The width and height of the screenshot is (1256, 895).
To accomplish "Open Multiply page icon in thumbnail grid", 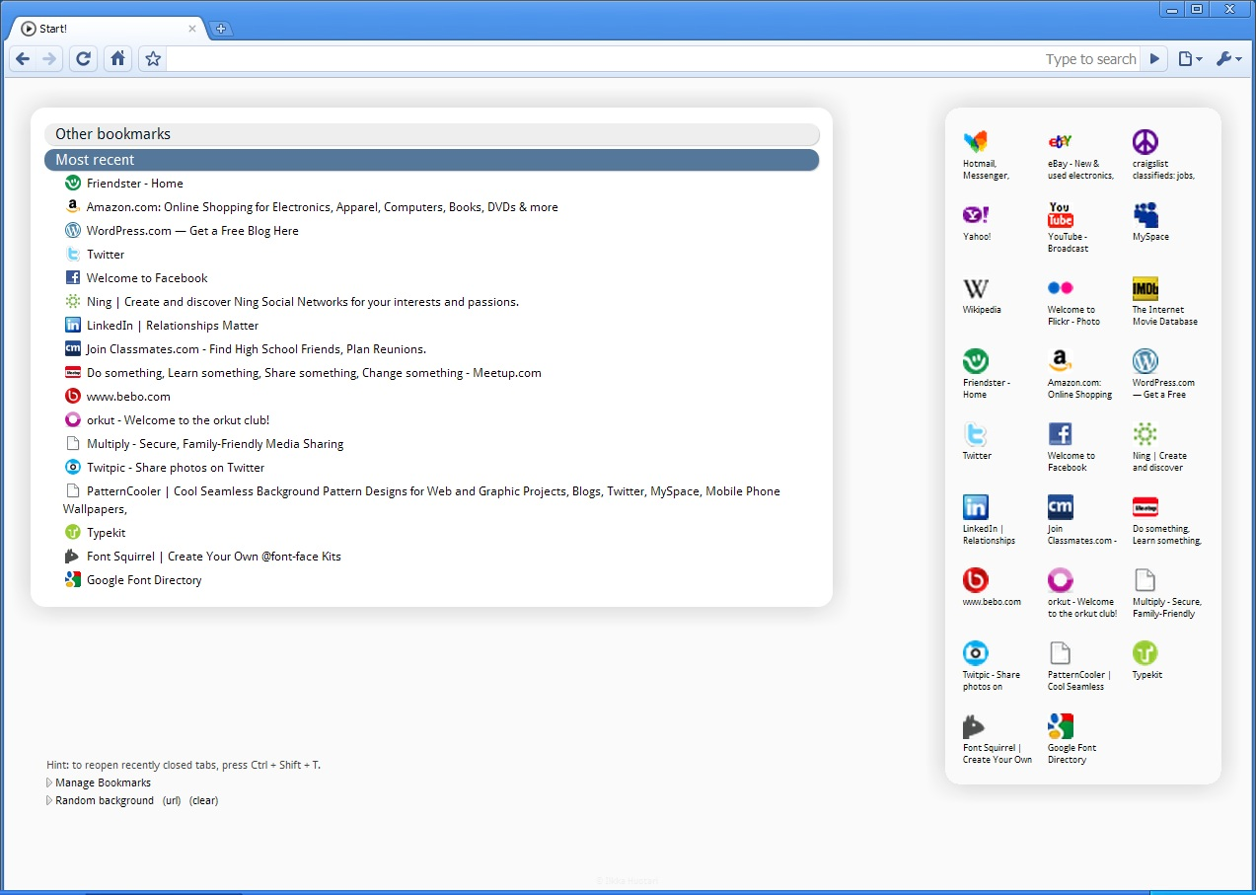I will [1145, 579].
